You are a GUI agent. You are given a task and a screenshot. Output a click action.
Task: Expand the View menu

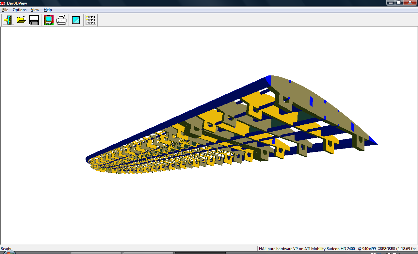pos(35,10)
